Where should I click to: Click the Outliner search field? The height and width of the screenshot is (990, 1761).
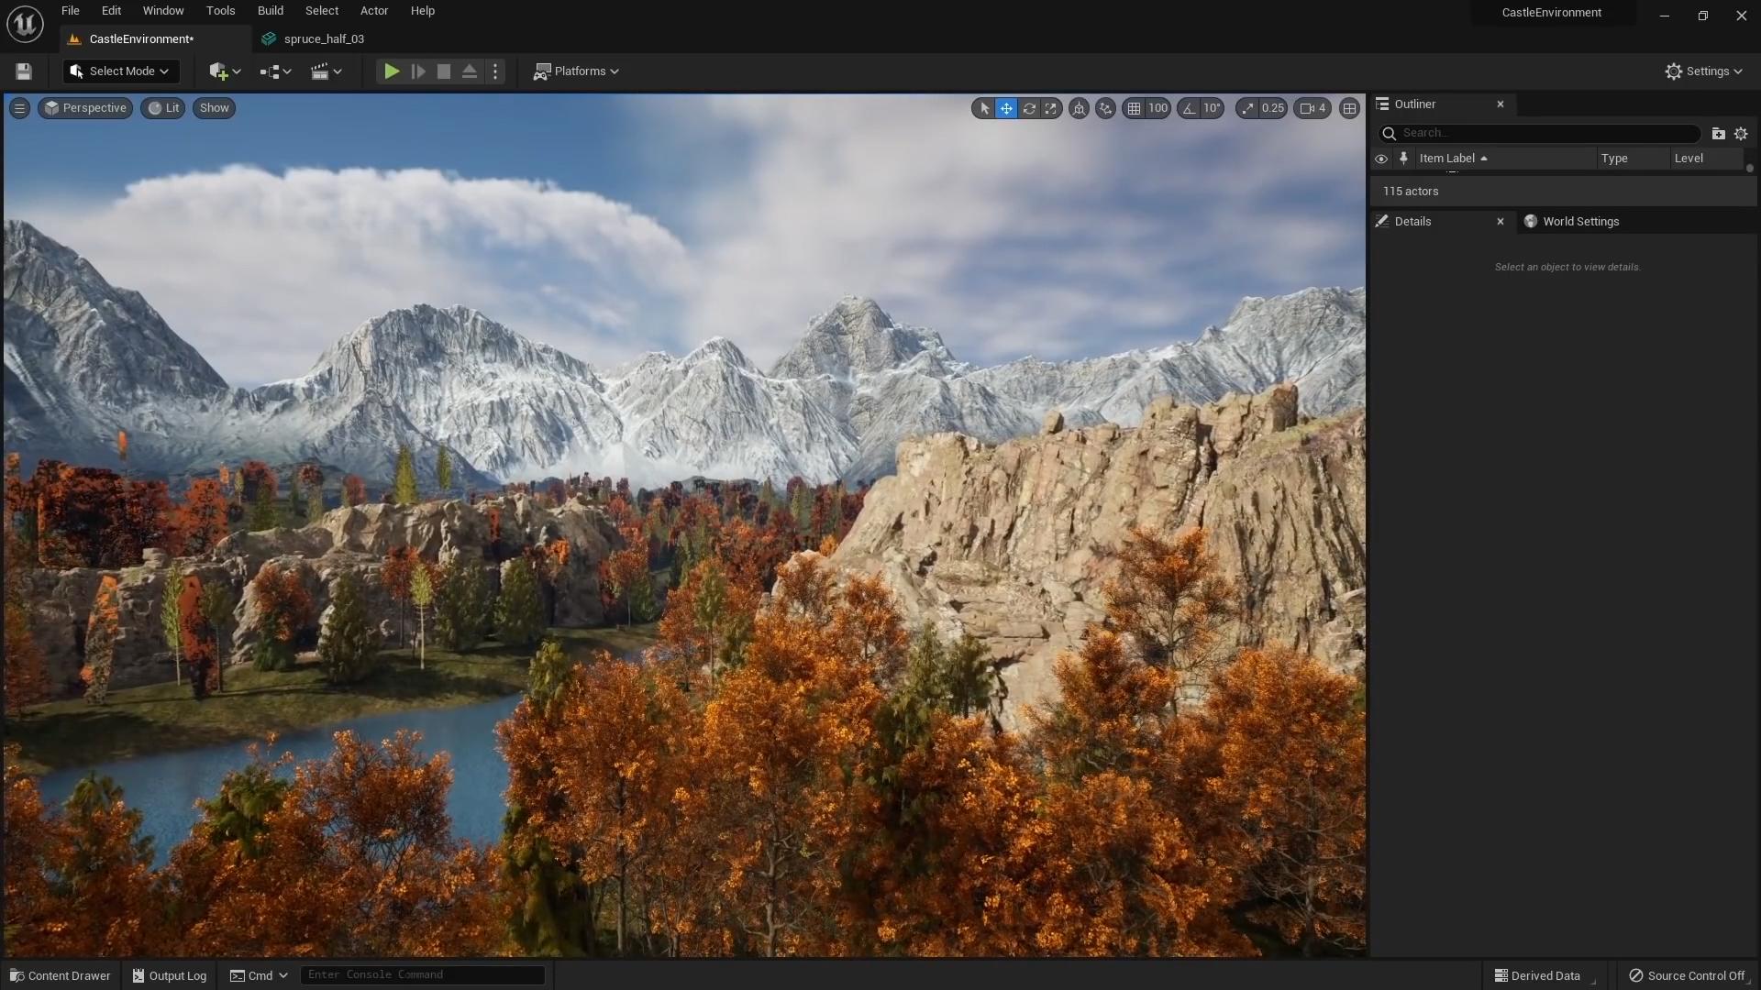point(1546,134)
